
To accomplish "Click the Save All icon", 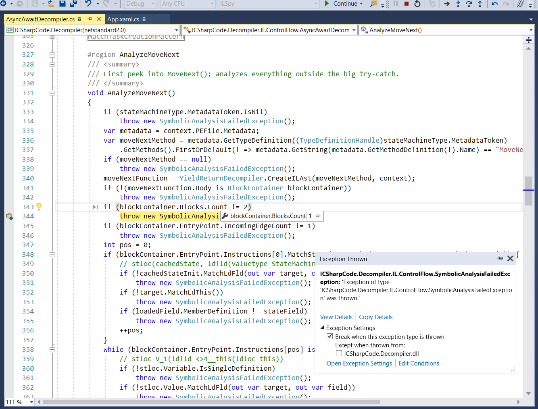I will [73, 4].
